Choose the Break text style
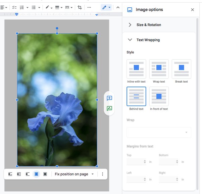 click(181, 69)
